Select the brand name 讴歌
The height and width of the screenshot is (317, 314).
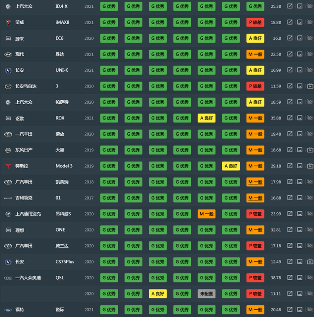tap(20, 118)
